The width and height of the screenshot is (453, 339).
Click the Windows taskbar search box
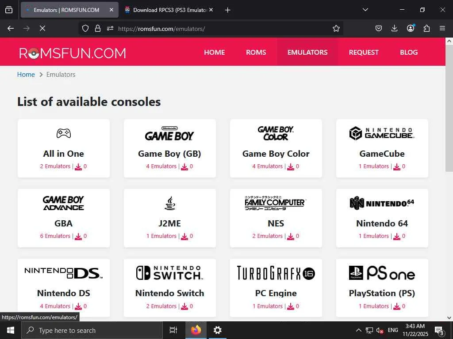pyautogui.click(x=92, y=330)
